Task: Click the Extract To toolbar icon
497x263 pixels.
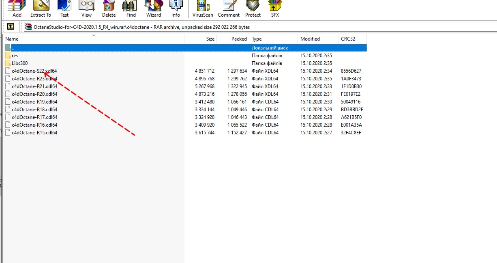Action: point(41,6)
